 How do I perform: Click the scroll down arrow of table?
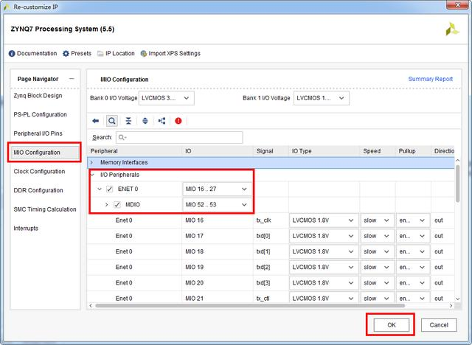(x=457, y=299)
